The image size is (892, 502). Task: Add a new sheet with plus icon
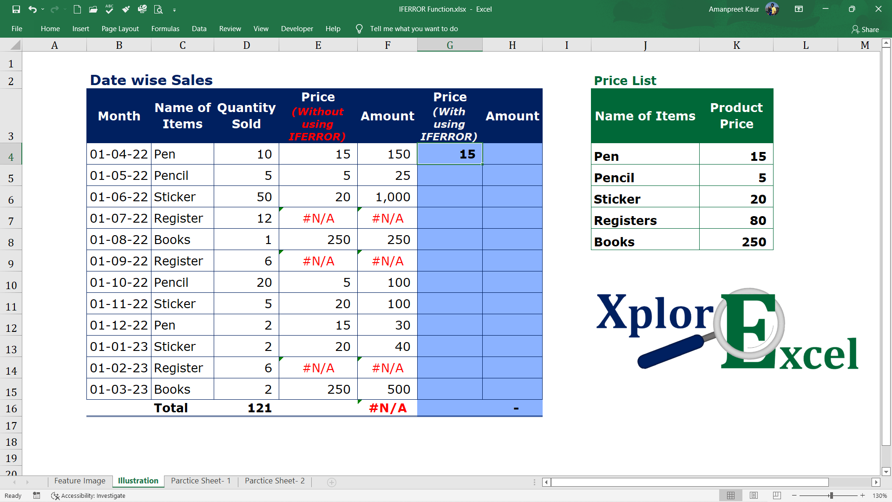pyautogui.click(x=332, y=482)
